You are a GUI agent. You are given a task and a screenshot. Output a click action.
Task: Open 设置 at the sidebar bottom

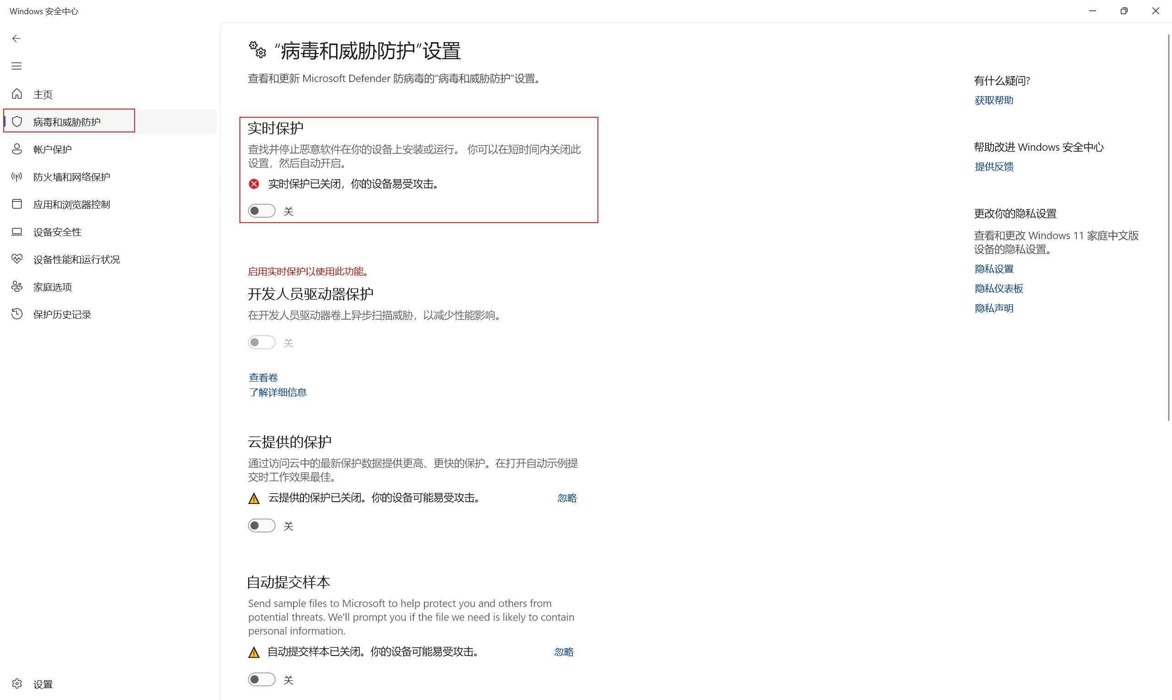pos(110,684)
